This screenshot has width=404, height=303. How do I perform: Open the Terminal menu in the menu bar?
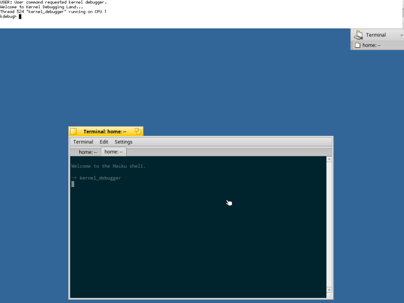tap(83, 142)
